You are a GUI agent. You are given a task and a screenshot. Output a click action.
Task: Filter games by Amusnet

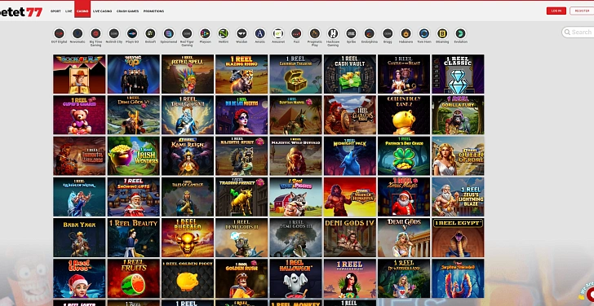(x=278, y=33)
